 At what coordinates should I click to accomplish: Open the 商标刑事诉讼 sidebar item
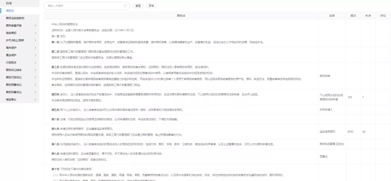pos(20,92)
